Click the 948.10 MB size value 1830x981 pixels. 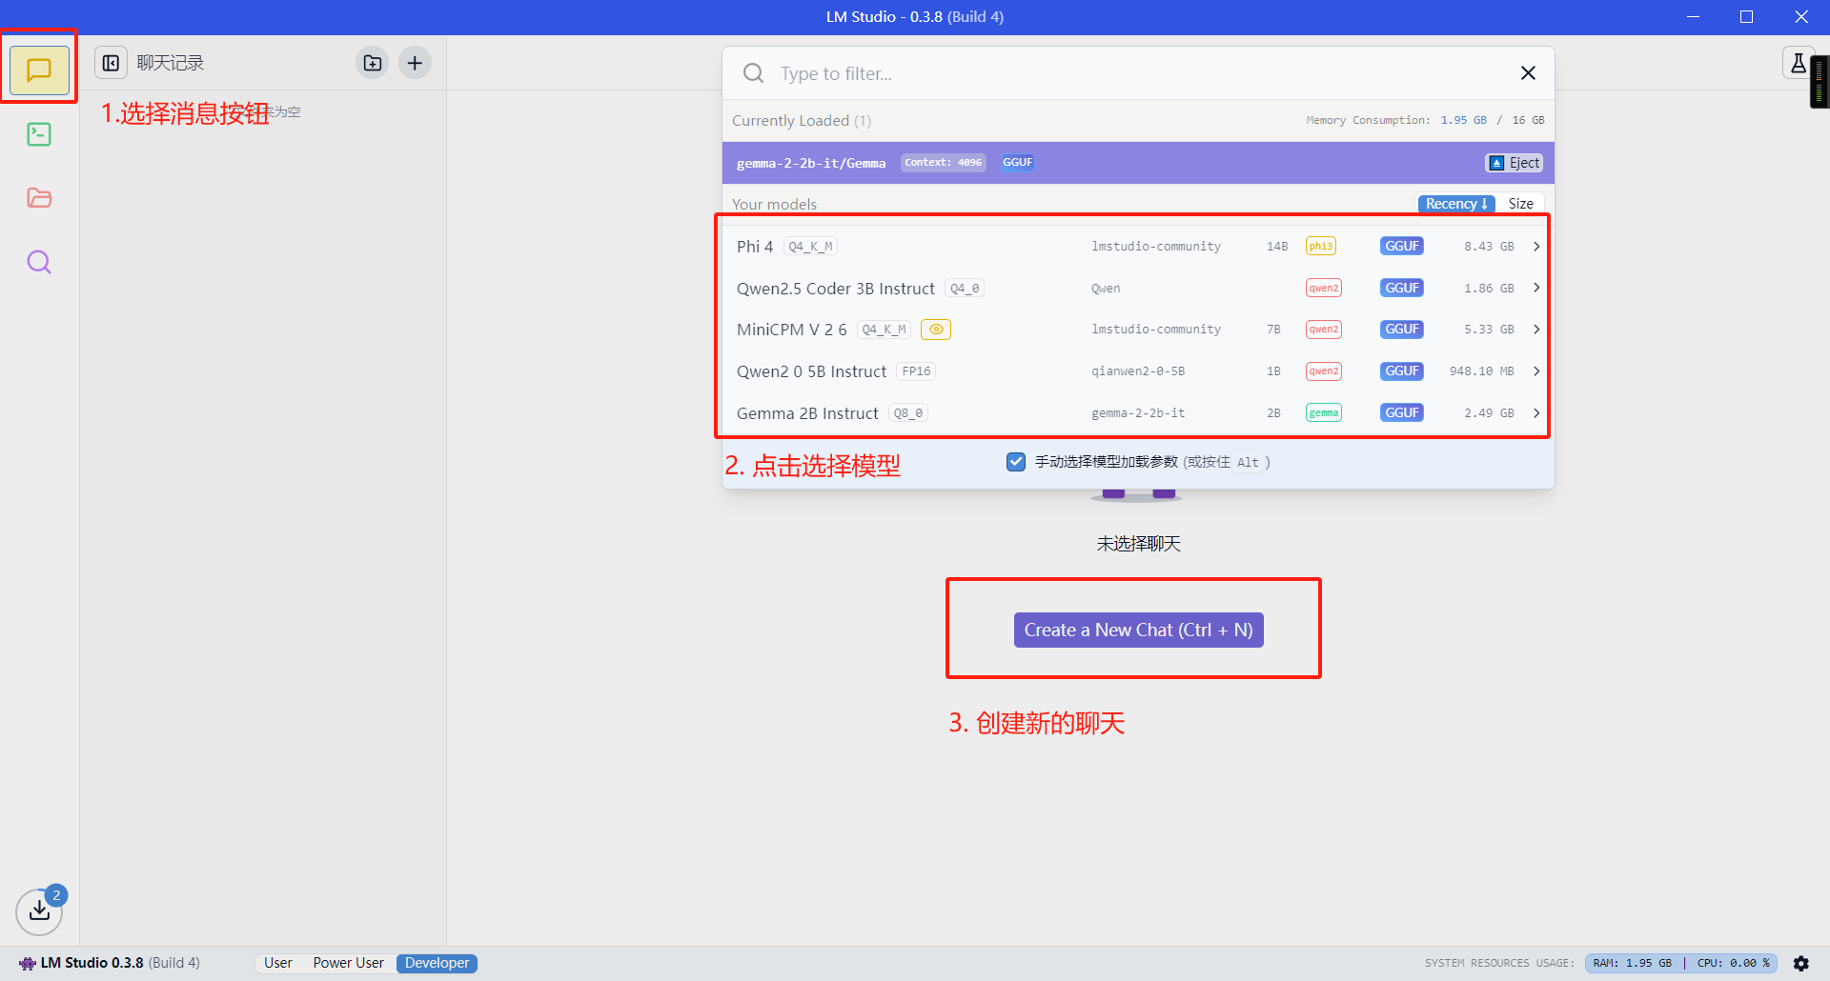pyautogui.click(x=1481, y=371)
